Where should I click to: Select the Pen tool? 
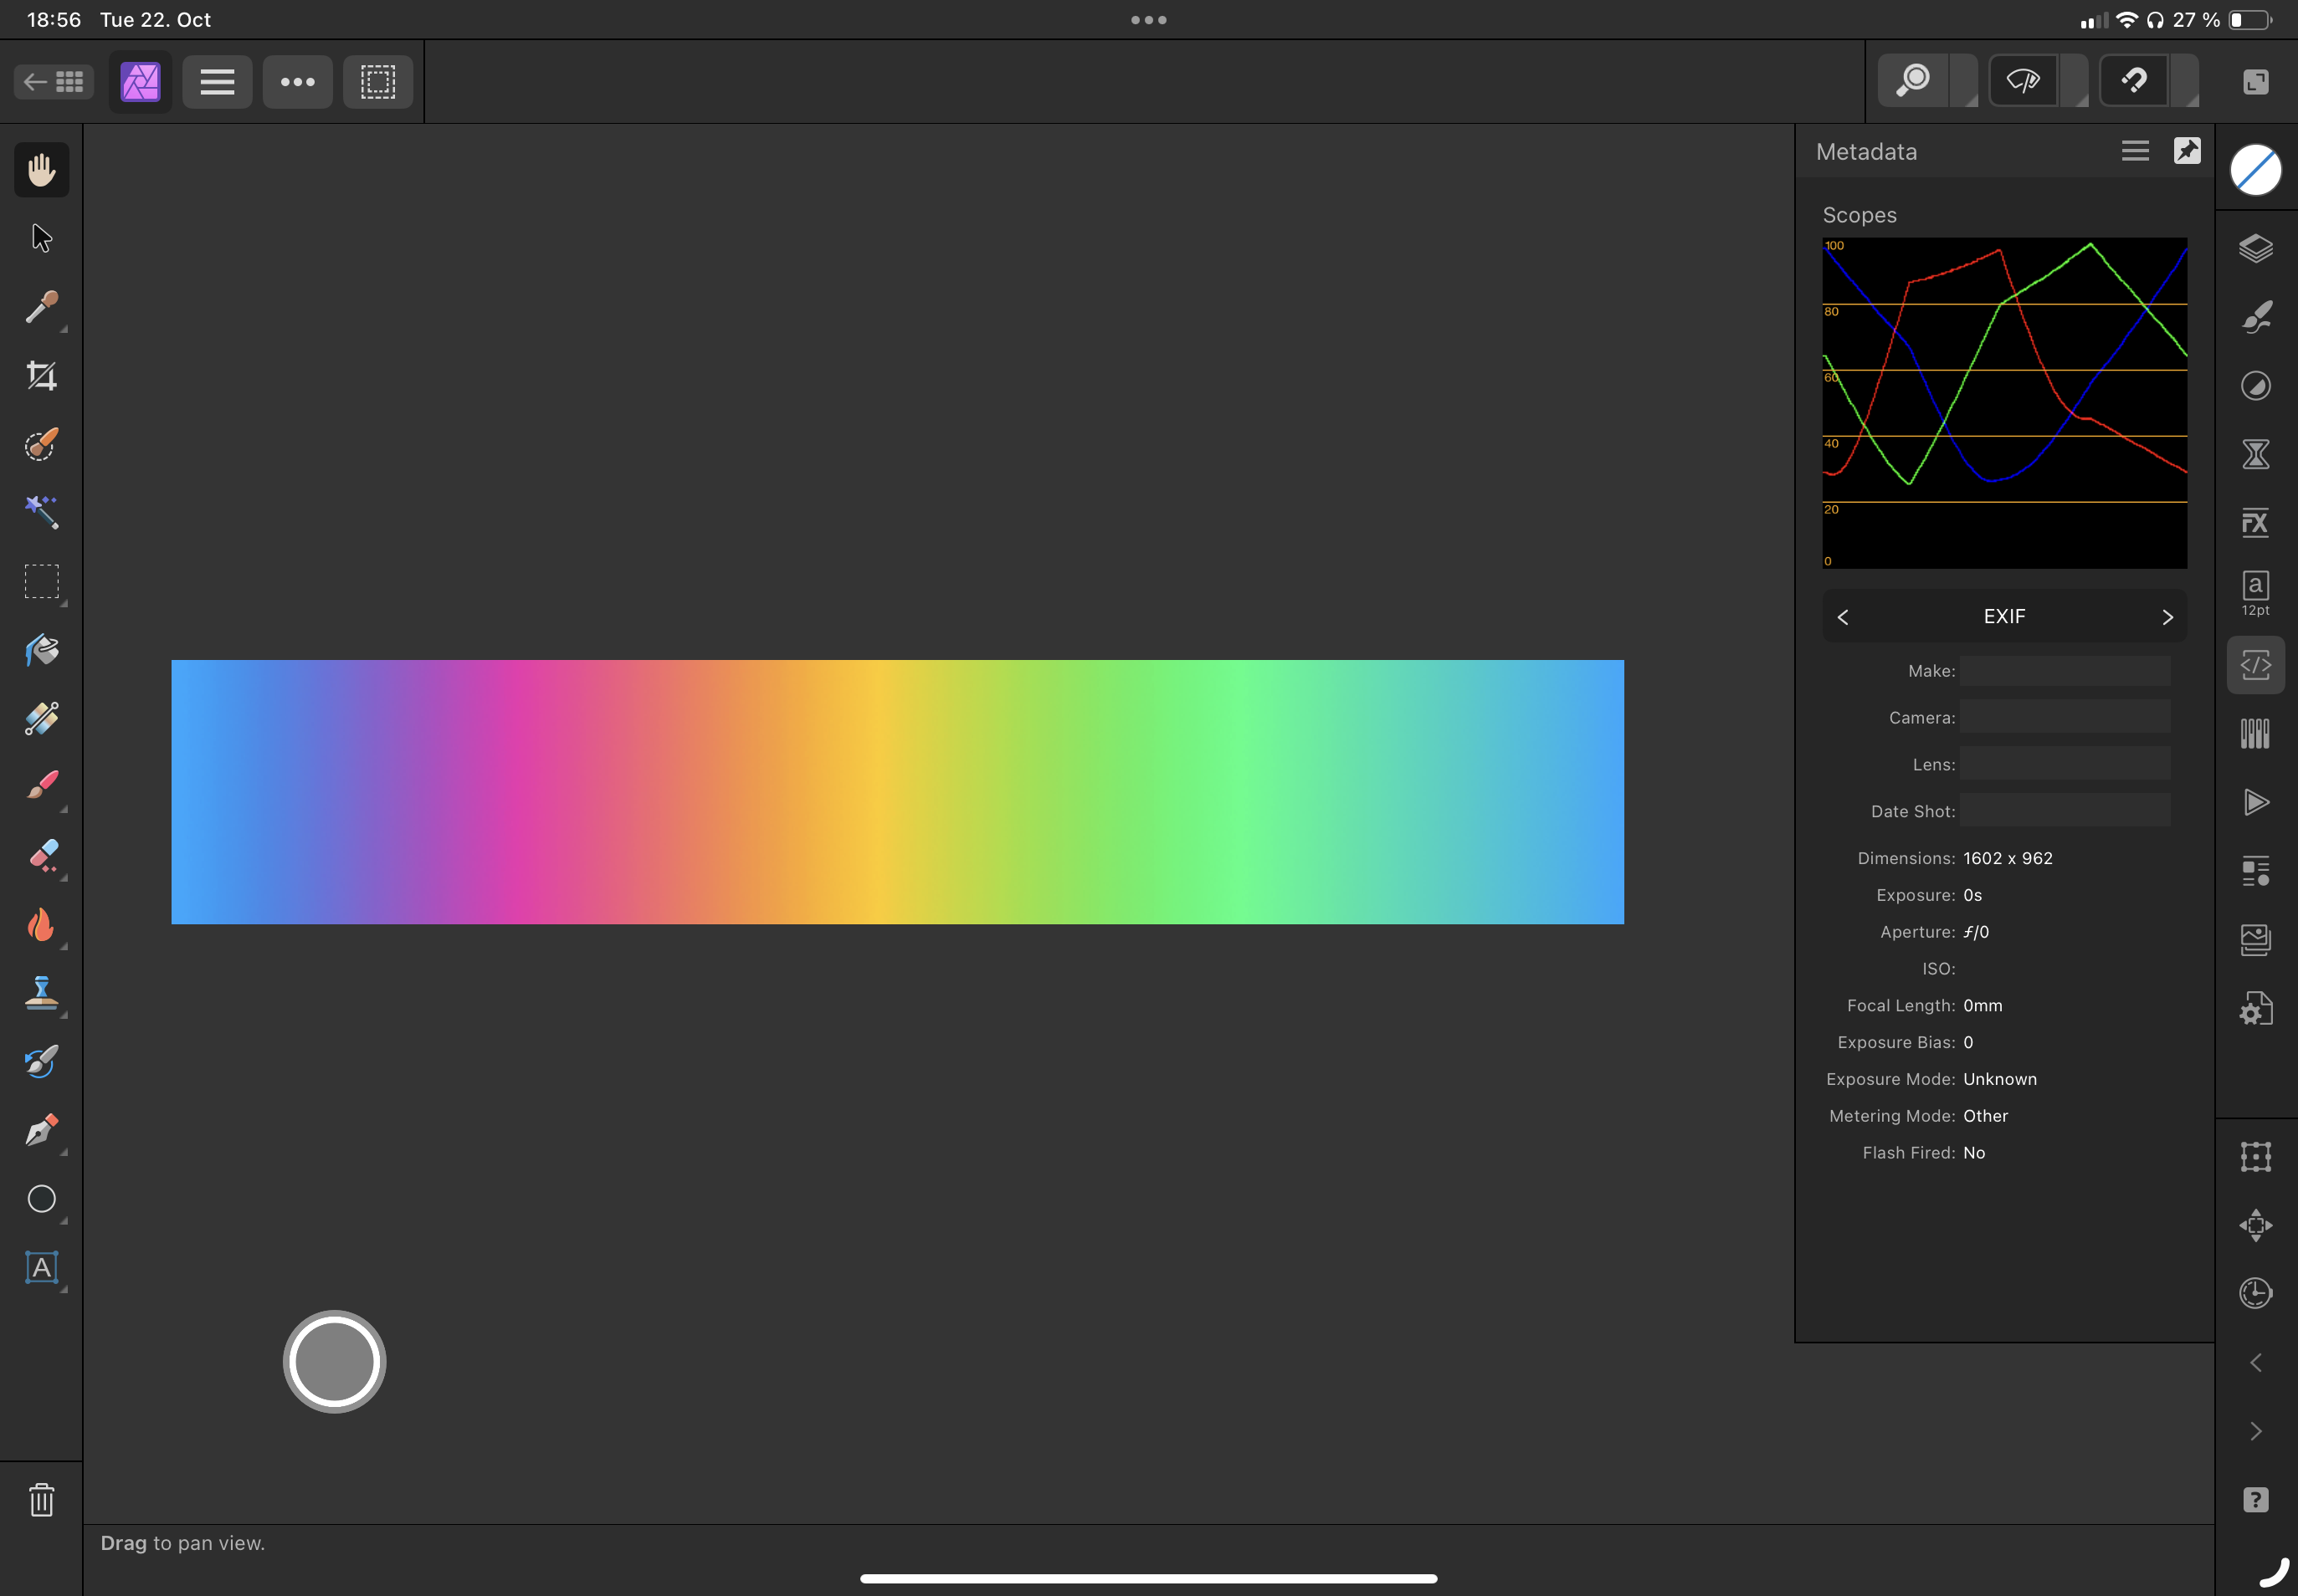[41, 1130]
